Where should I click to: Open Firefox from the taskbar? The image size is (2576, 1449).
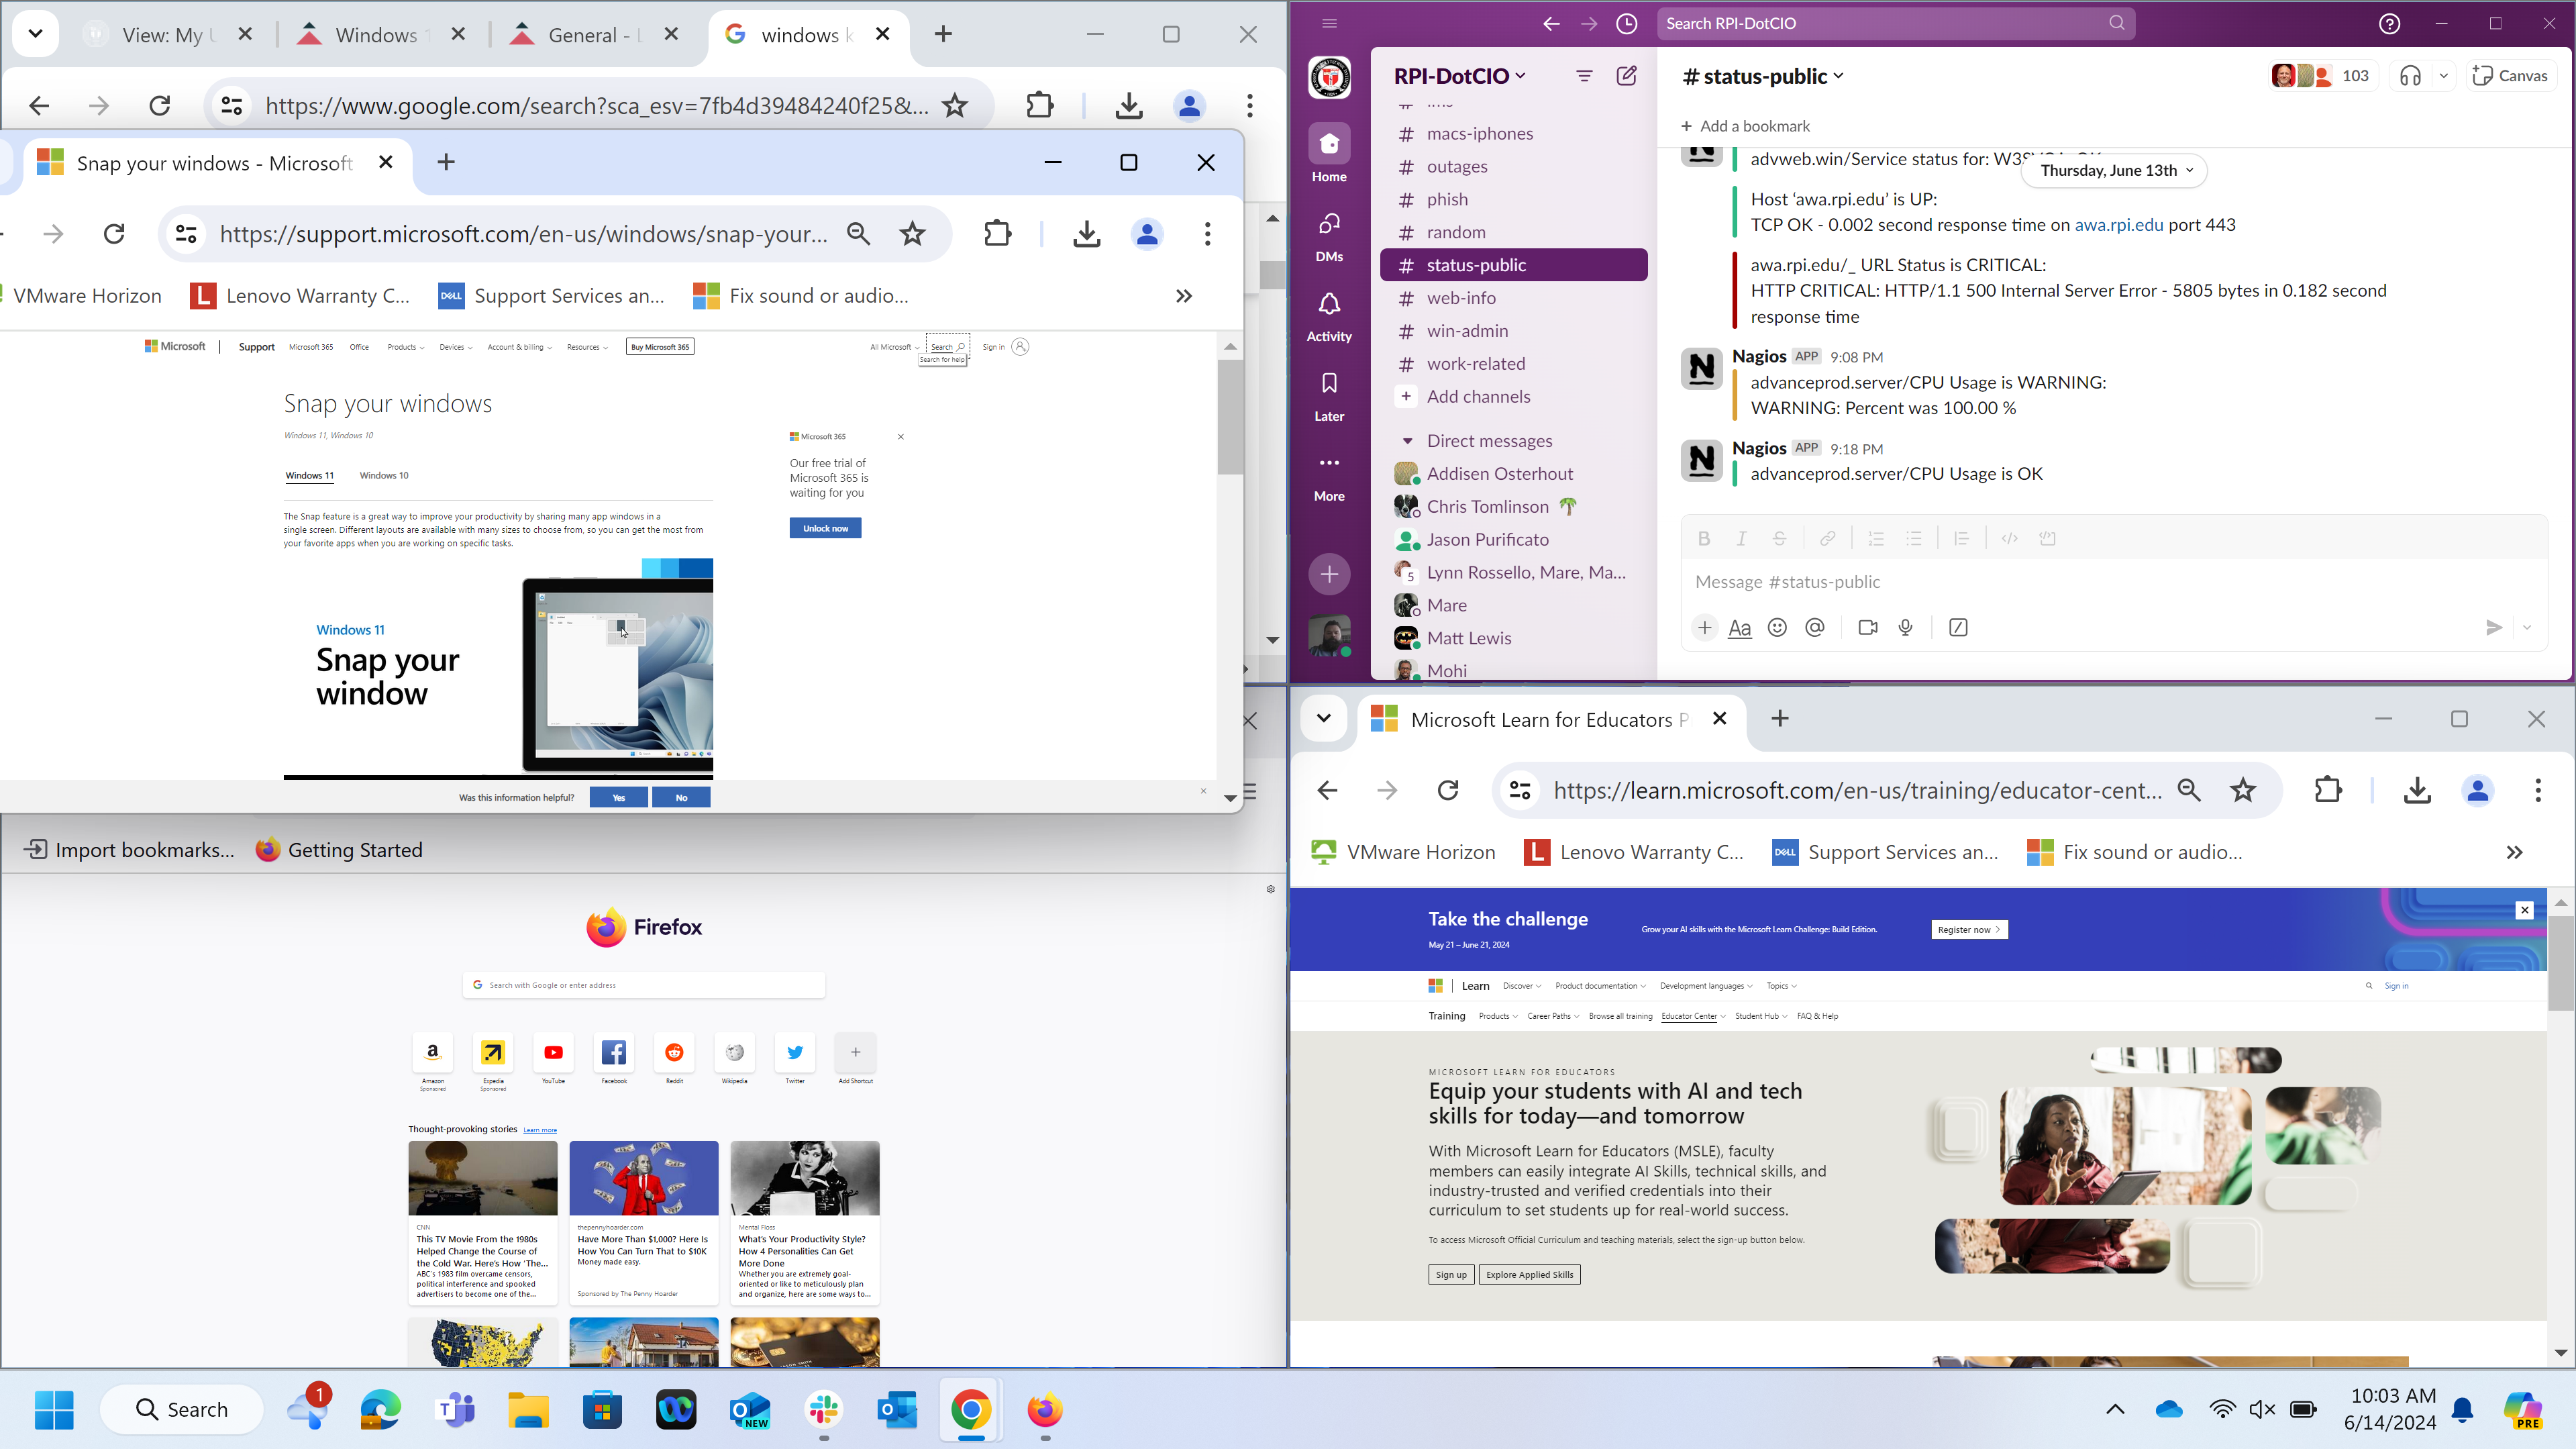[1045, 1409]
